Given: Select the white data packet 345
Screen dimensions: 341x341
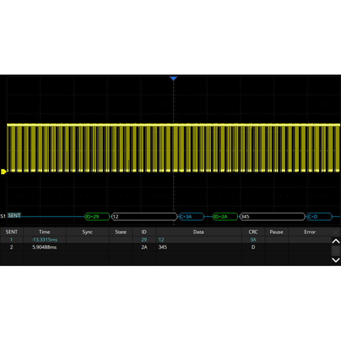Looking at the screenshot, I should (272, 217).
